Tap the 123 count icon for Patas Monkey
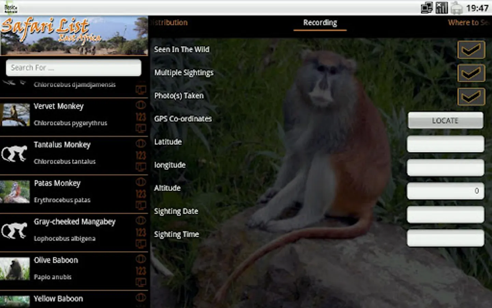The image size is (492, 308). point(141,194)
